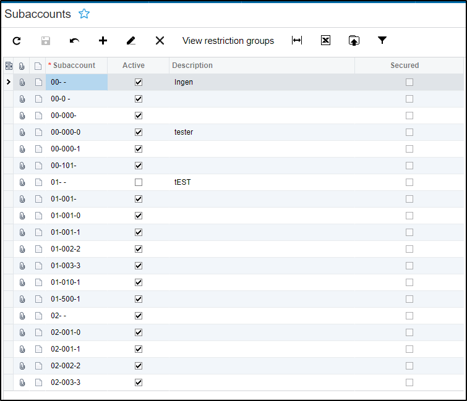Viewport: 467px width, 401px height.
Task: Select subaccount cell 02-001-1
Action: click(77, 349)
